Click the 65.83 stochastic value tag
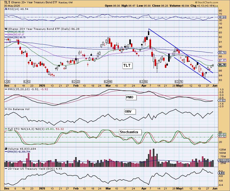Image resolution: width=230 pixels, height=191 pixels. click(x=222, y=134)
